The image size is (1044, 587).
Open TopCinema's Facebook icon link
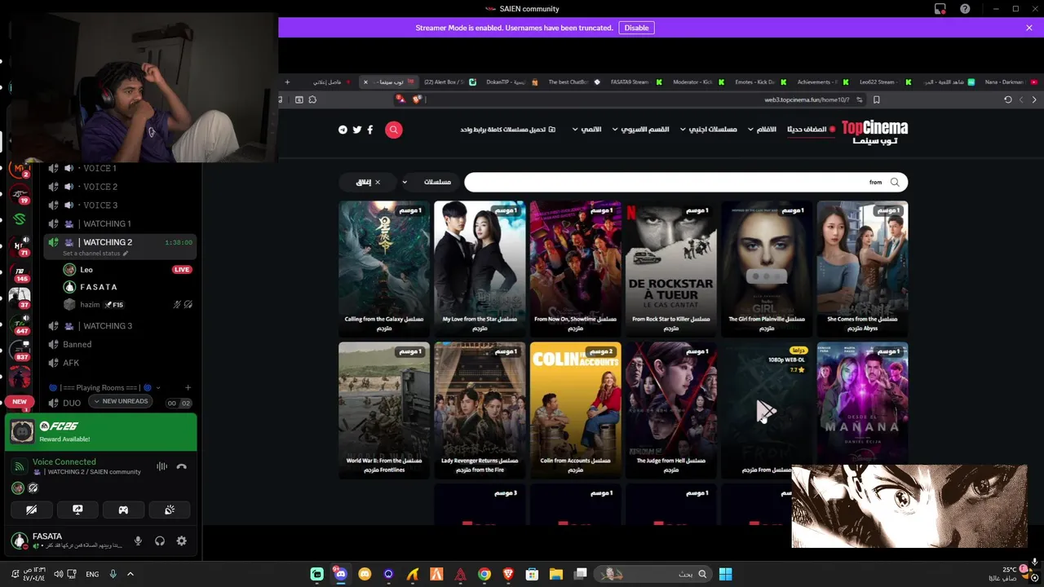click(x=370, y=130)
